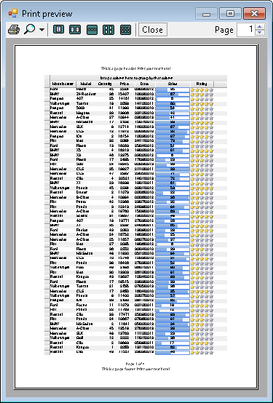The height and width of the screenshot is (403, 273).
Task: Switch to two-pages view
Action: point(75,30)
